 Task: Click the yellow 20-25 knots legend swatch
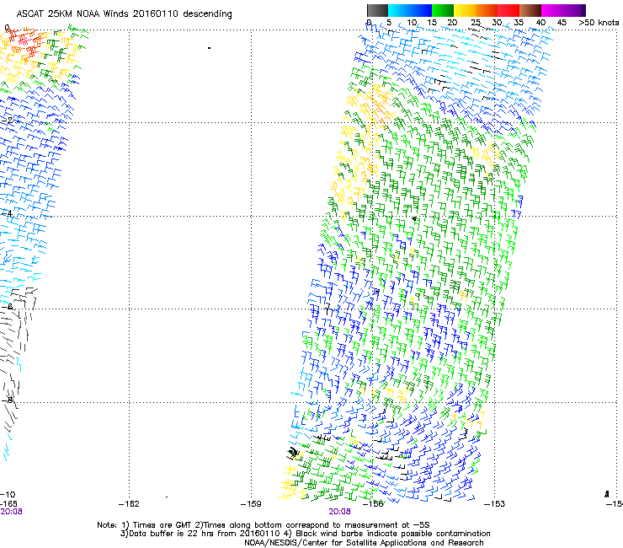click(465, 10)
